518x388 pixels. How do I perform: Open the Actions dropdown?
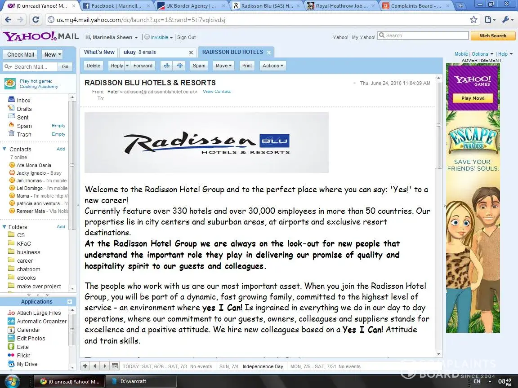273,66
